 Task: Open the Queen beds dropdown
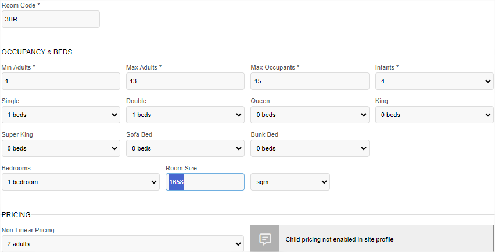[310, 115]
